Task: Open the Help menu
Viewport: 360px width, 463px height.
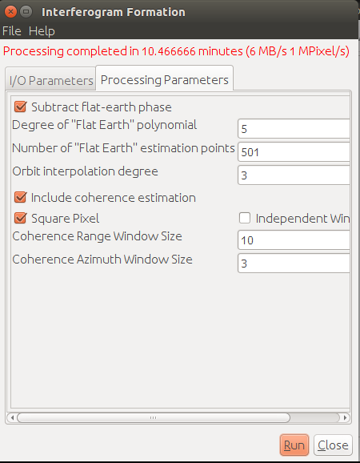Action: [42, 31]
